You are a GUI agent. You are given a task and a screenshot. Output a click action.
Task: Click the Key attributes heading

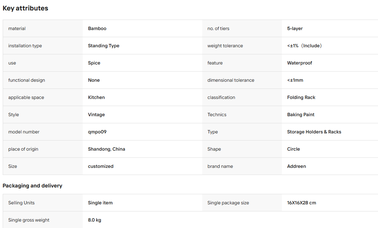(x=25, y=8)
